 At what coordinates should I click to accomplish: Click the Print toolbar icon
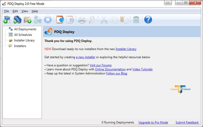tap(82, 20)
